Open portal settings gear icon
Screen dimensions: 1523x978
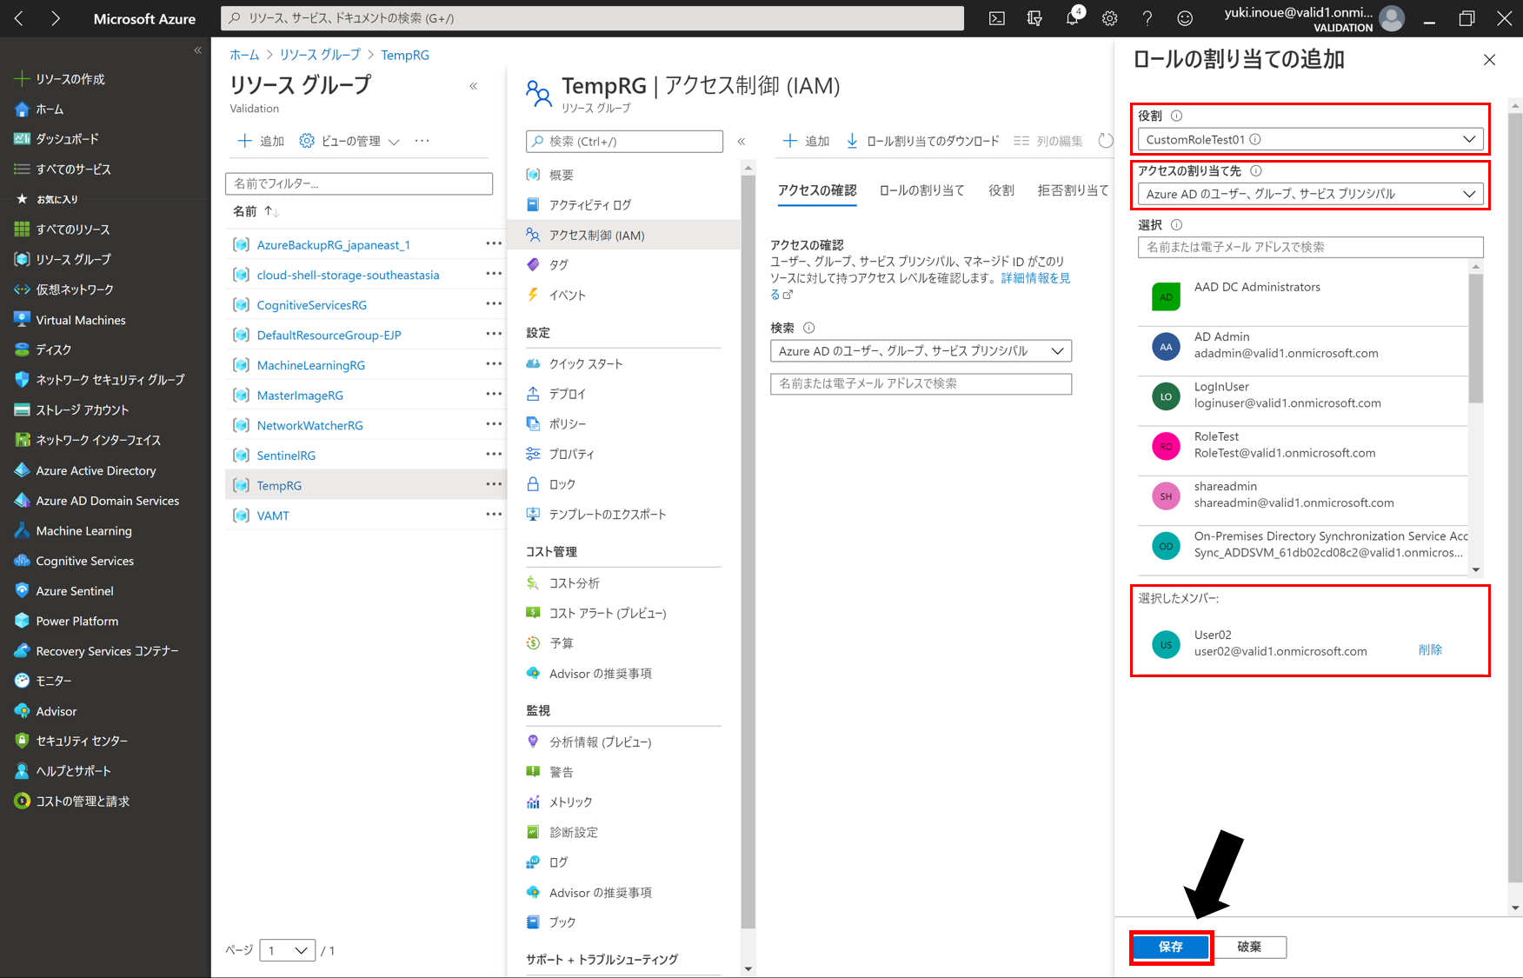(1110, 18)
